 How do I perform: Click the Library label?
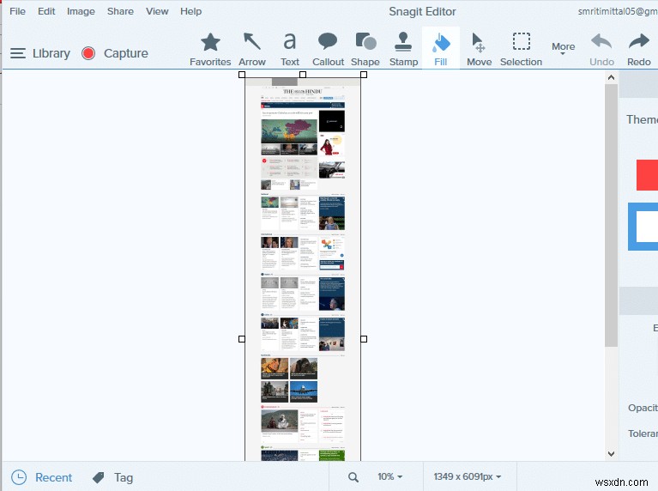(51, 53)
